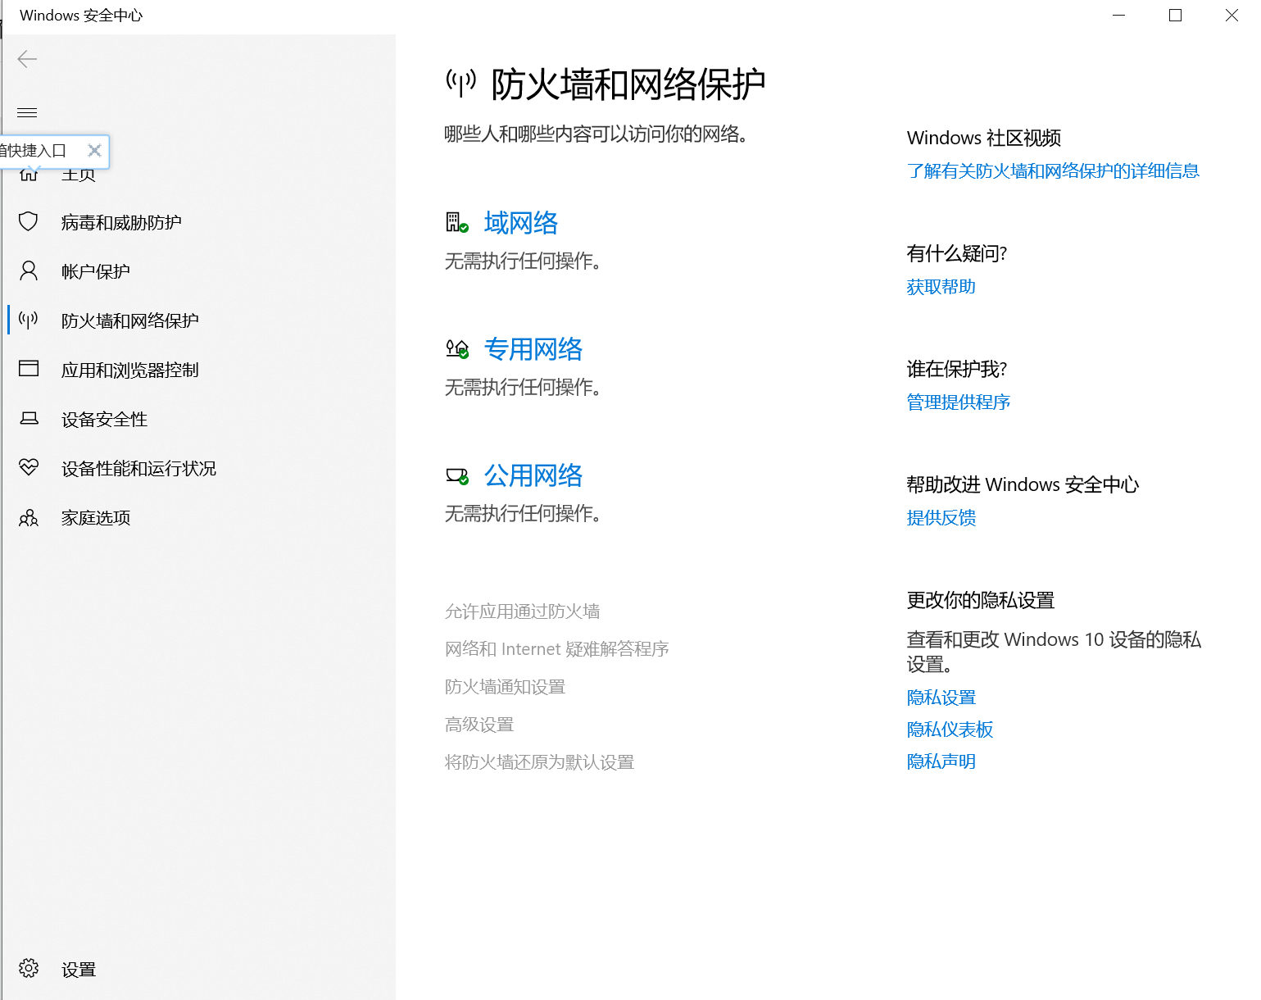Click the person icon for account protection
Viewport: 1261px width, 1000px height.
point(29,270)
